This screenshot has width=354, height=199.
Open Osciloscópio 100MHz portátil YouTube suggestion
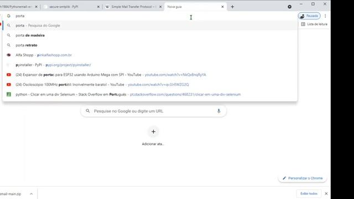click(150, 85)
